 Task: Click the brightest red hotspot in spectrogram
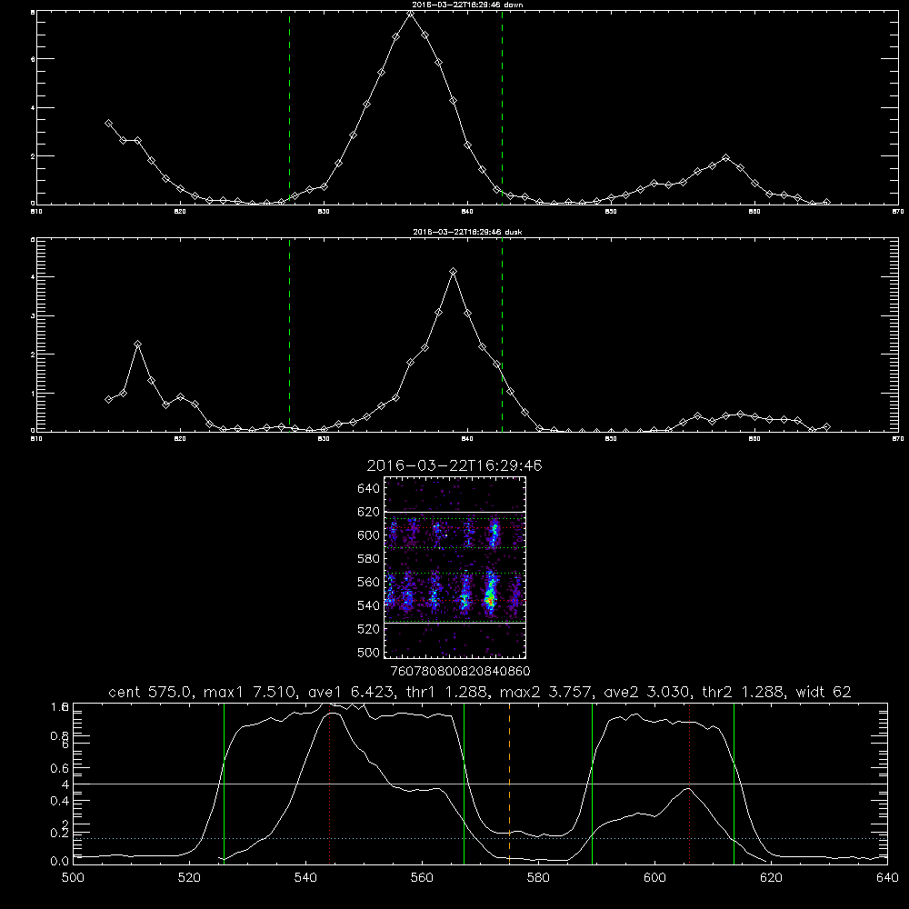[x=490, y=602]
